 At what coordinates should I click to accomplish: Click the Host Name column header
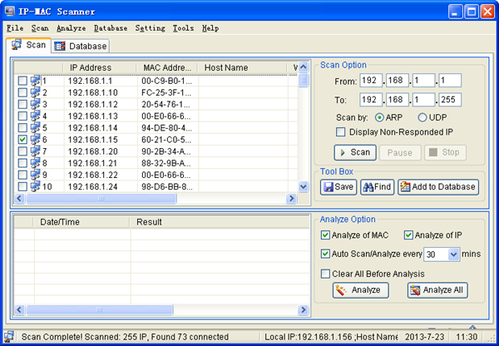pyautogui.click(x=243, y=68)
